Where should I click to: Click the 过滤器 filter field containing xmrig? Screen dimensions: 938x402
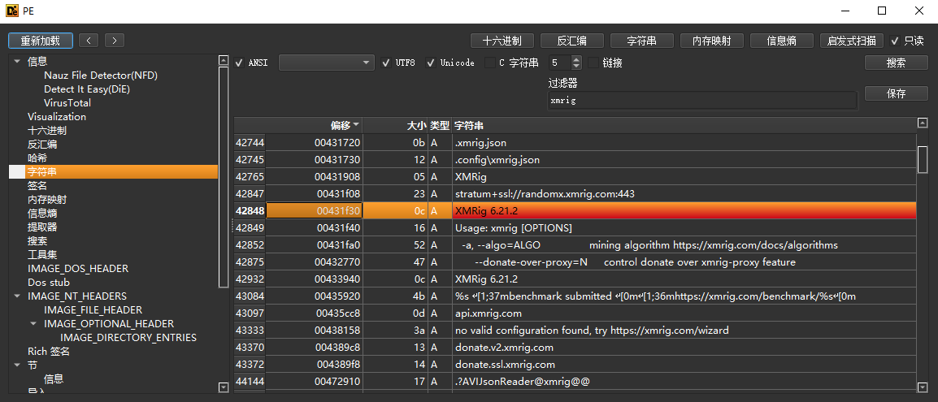point(702,101)
